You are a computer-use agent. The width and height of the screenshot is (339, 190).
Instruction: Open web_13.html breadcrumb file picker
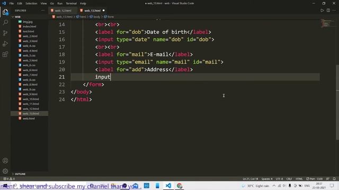click(63, 17)
